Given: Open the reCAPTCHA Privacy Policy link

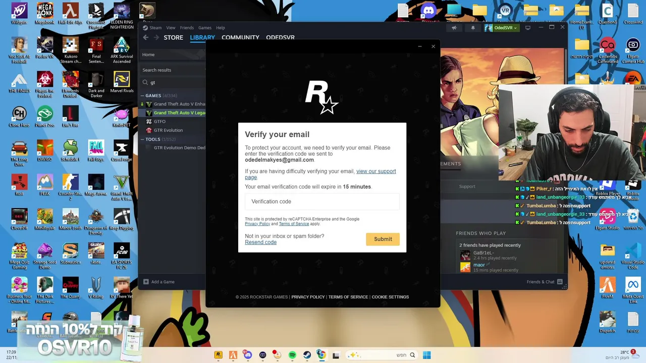Looking at the screenshot, I should (257, 224).
